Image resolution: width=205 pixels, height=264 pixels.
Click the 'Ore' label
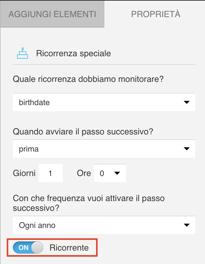84,173
